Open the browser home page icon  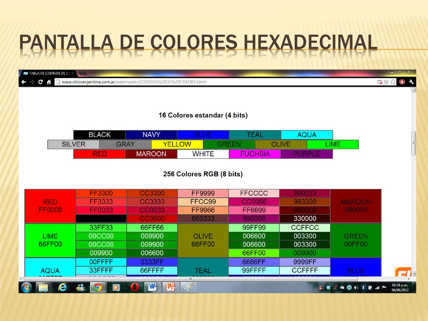(x=49, y=82)
